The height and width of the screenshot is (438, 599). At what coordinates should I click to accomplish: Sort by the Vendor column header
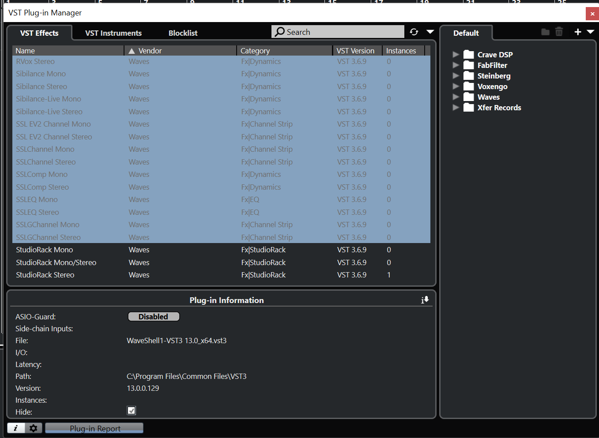click(180, 51)
